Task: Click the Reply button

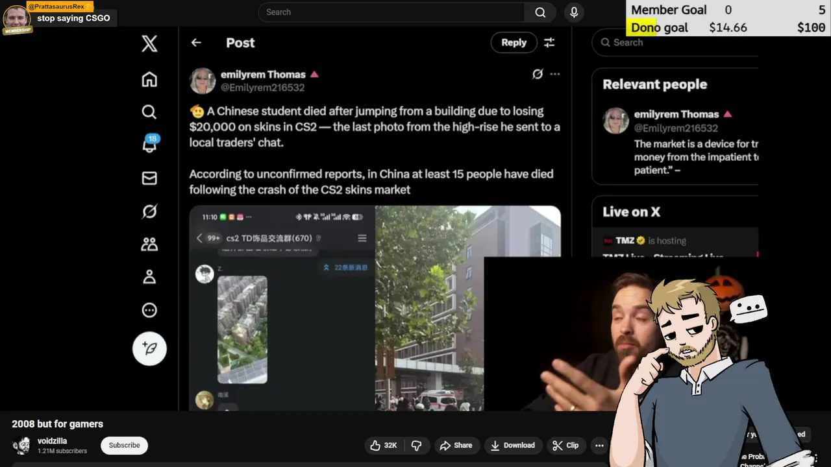Action: point(514,42)
